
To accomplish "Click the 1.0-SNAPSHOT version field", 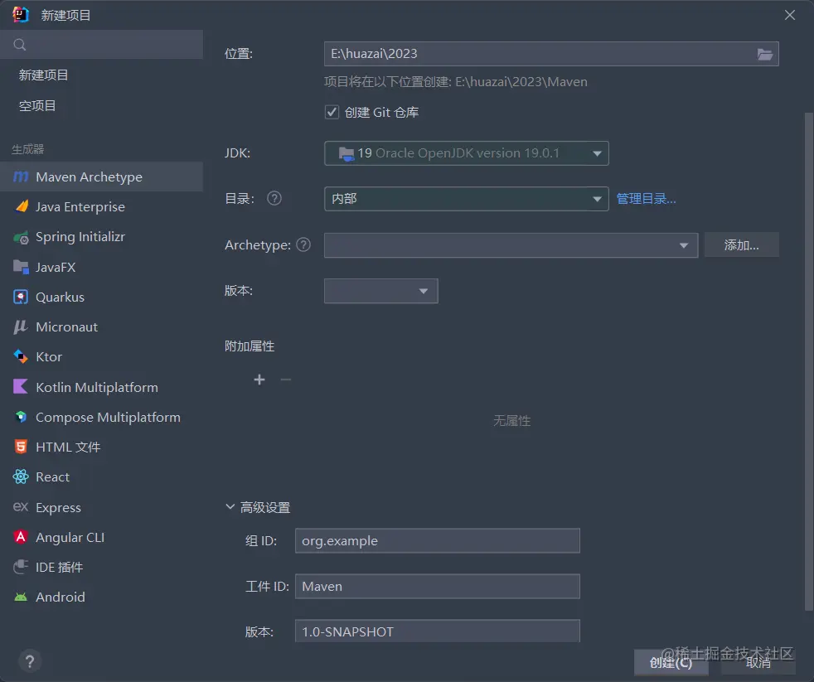I will pos(437,631).
